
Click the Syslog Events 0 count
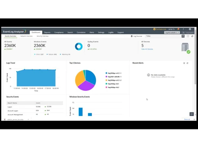[89, 45]
